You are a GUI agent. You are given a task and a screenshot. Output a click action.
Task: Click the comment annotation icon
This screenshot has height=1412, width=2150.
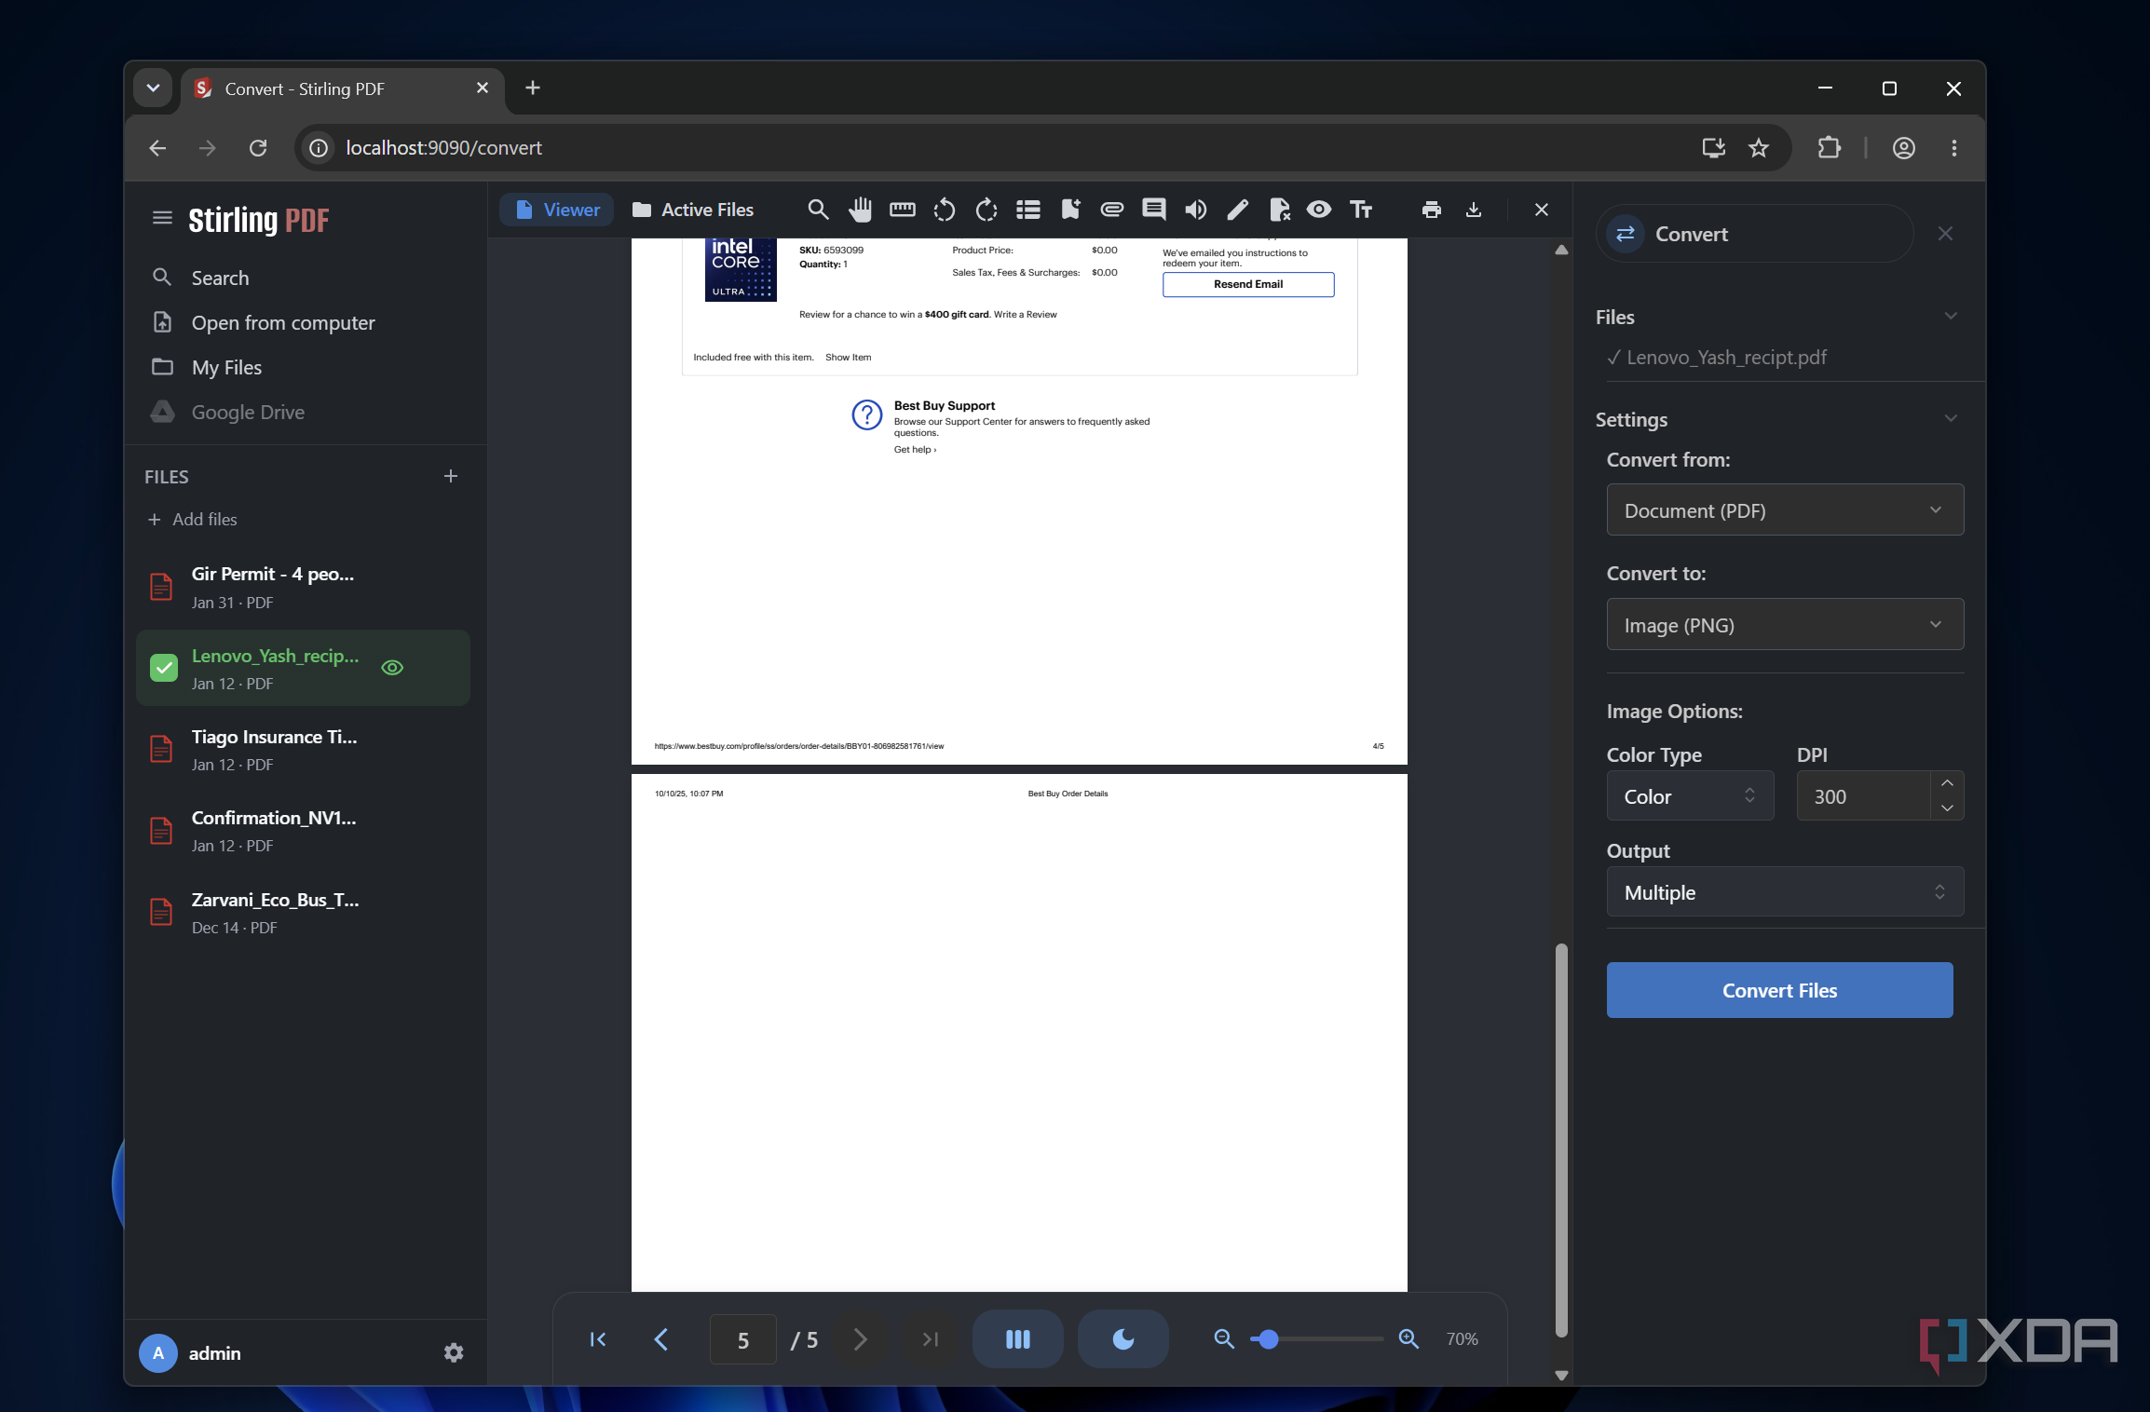pos(1153,210)
